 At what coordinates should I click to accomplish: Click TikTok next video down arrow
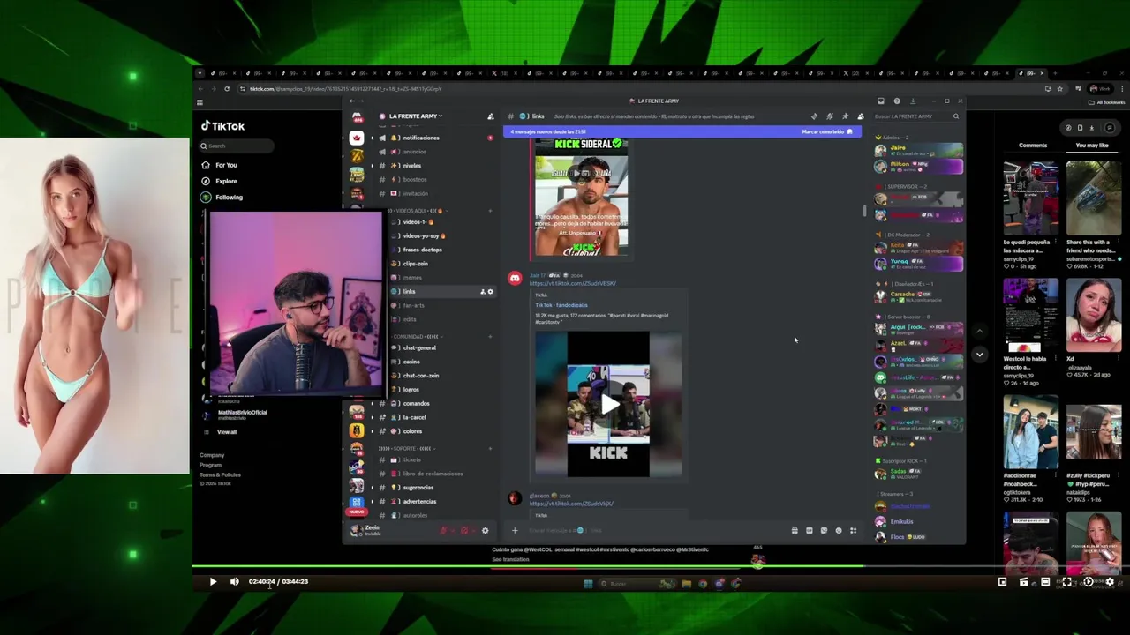click(979, 355)
